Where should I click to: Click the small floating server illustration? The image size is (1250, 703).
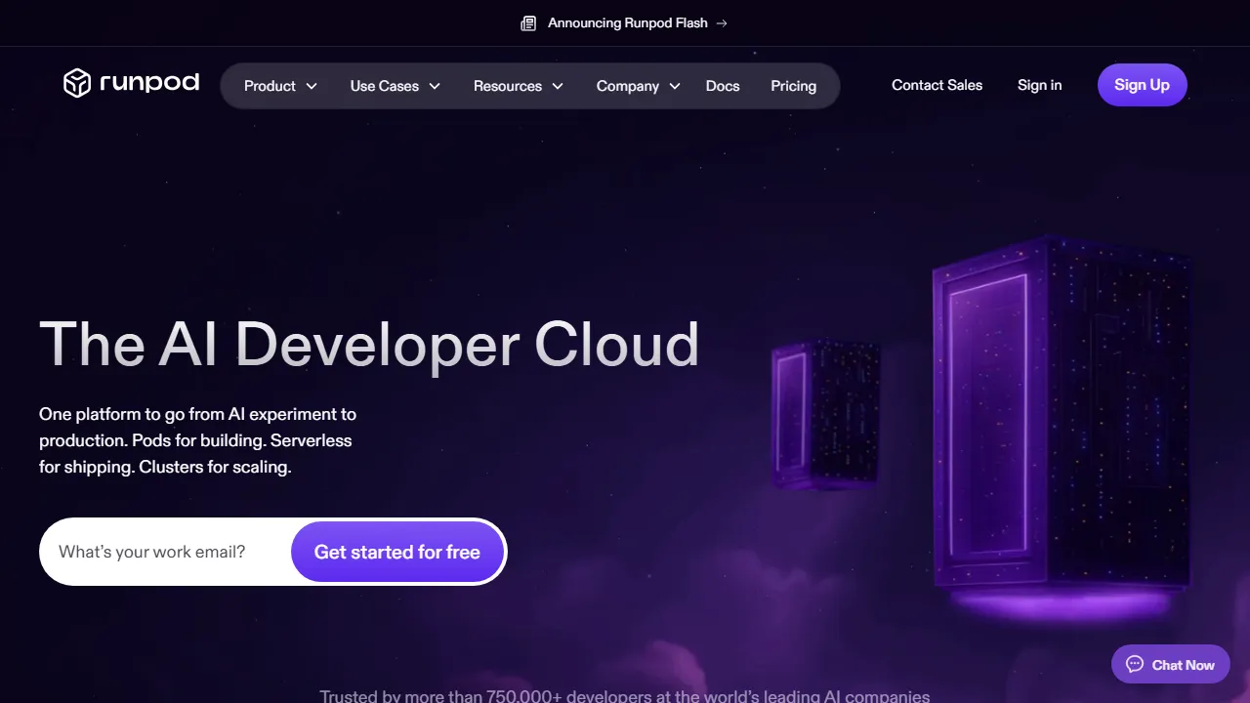tap(826, 414)
